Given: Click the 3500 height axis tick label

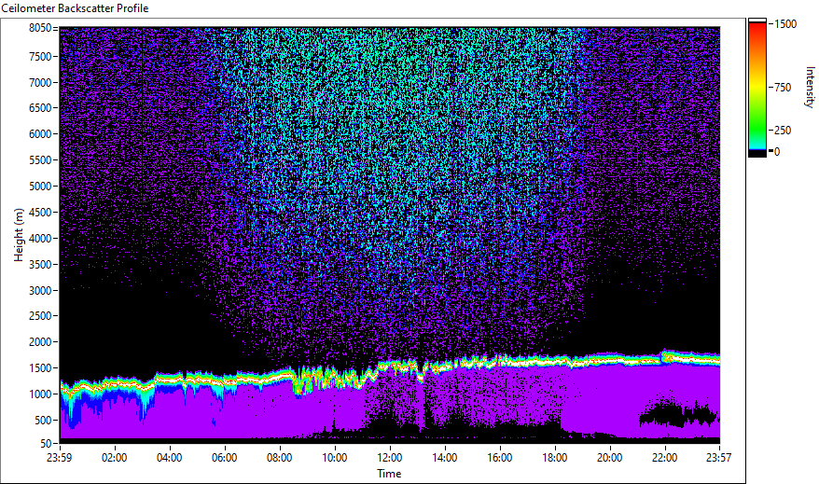Looking at the screenshot, I should [x=40, y=265].
